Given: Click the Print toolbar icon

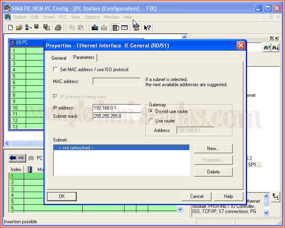Looking at the screenshot, I should tap(58, 28).
